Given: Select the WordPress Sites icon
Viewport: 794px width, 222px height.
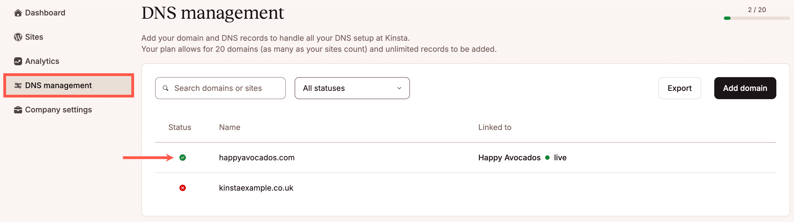Looking at the screenshot, I should (x=18, y=37).
